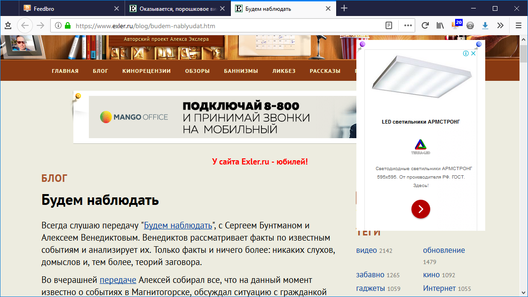The image size is (528, 297).
Task: Close the "Оказывается, порошковое" tab
Action: click(x=223, y=8)
